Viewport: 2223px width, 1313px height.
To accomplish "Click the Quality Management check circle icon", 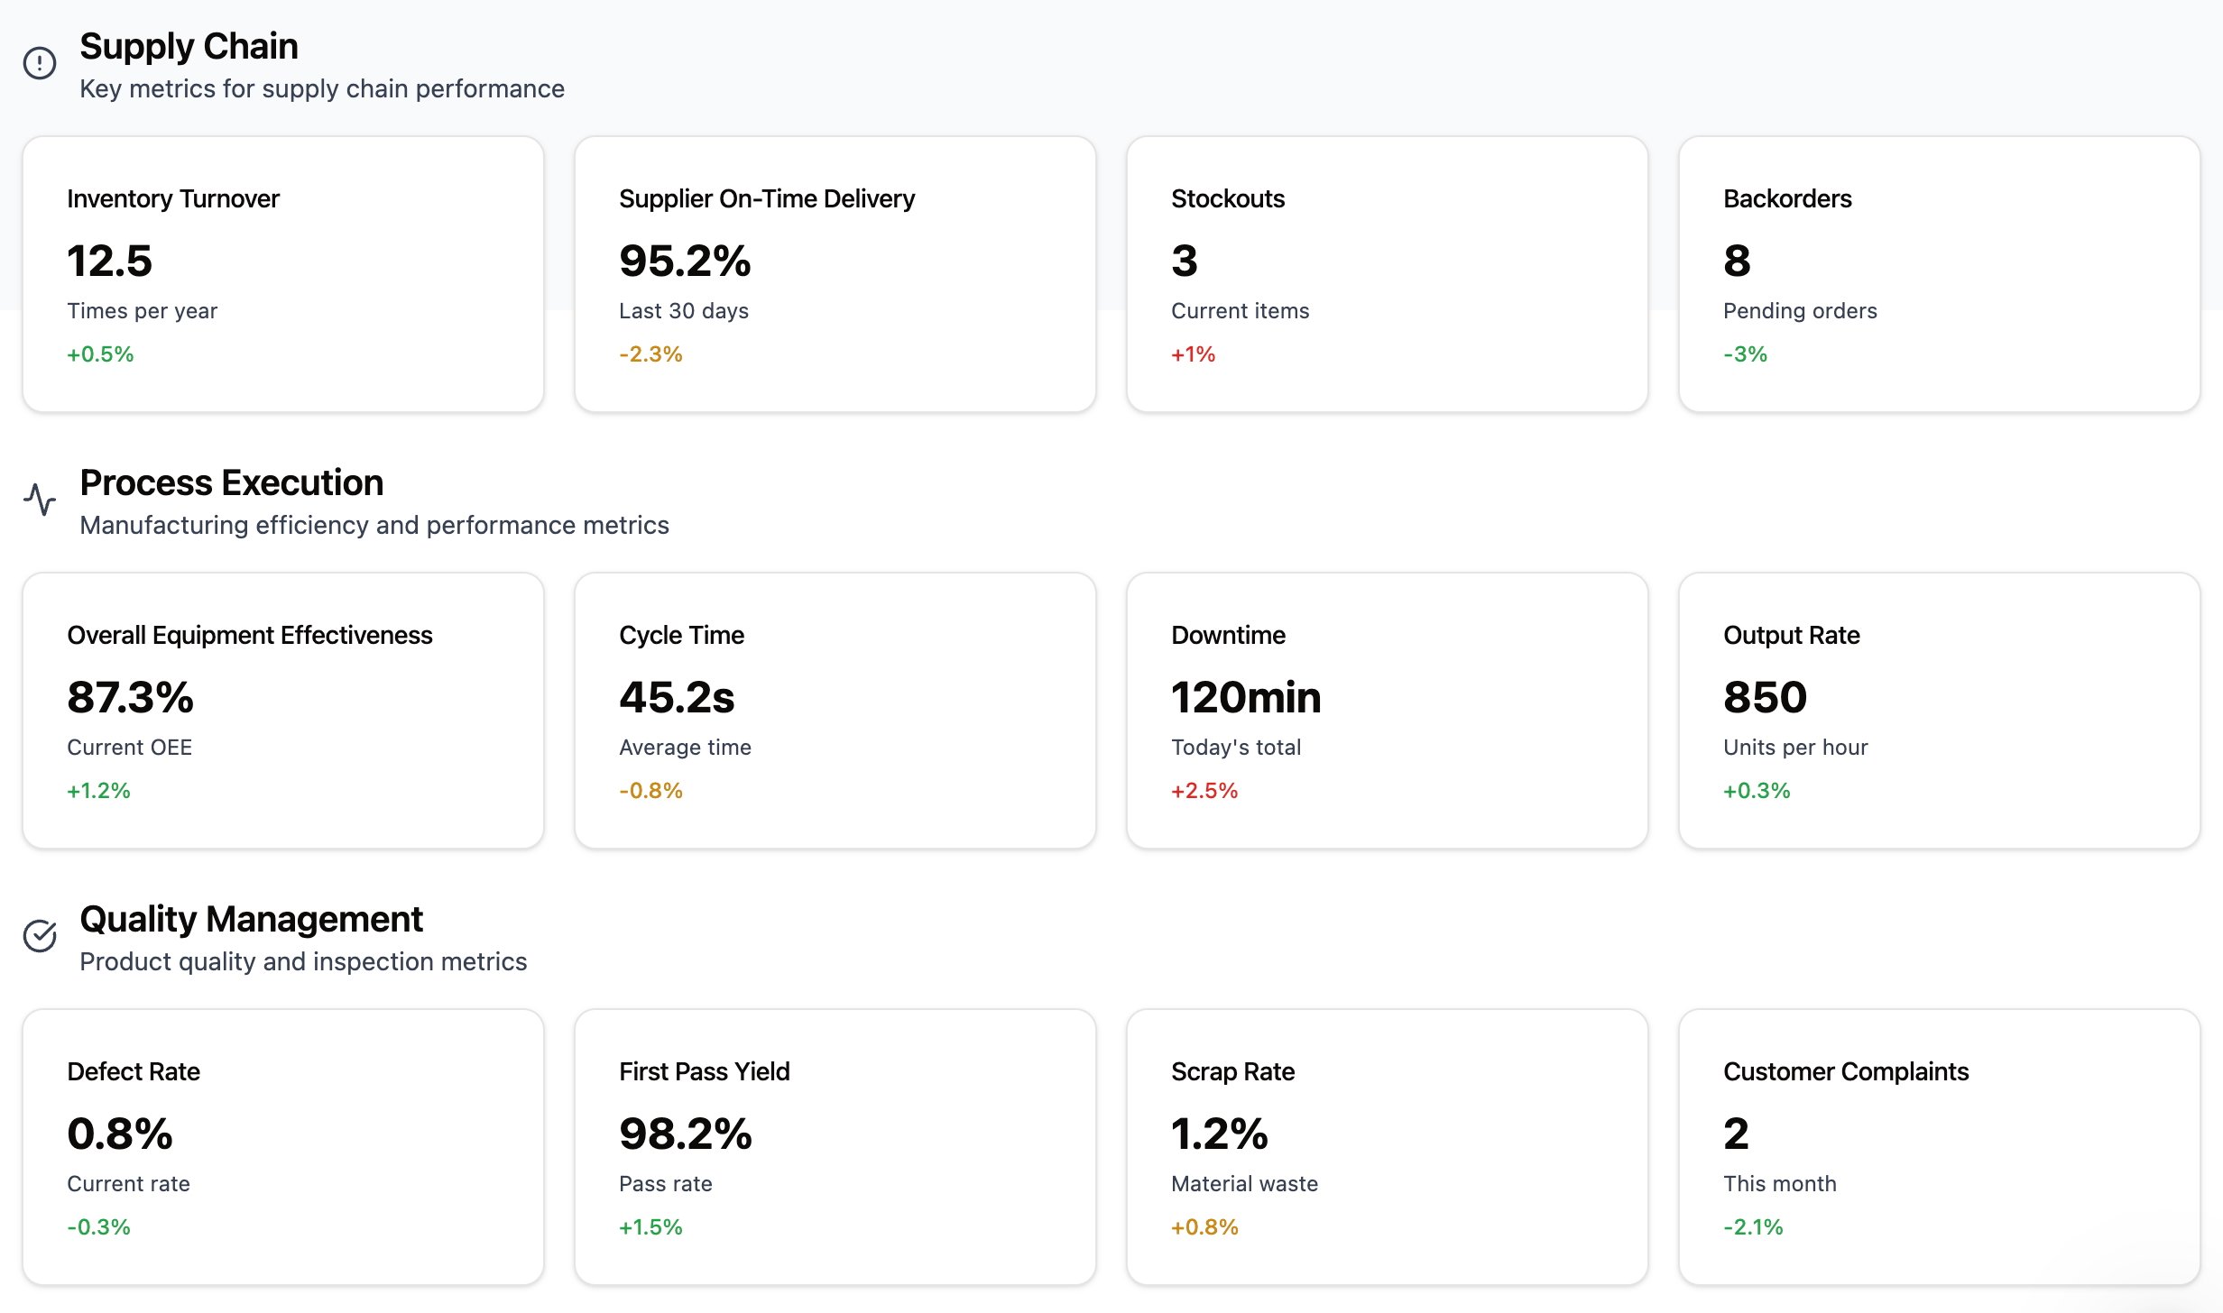I will pyautogui.click(x=40, y=936).
